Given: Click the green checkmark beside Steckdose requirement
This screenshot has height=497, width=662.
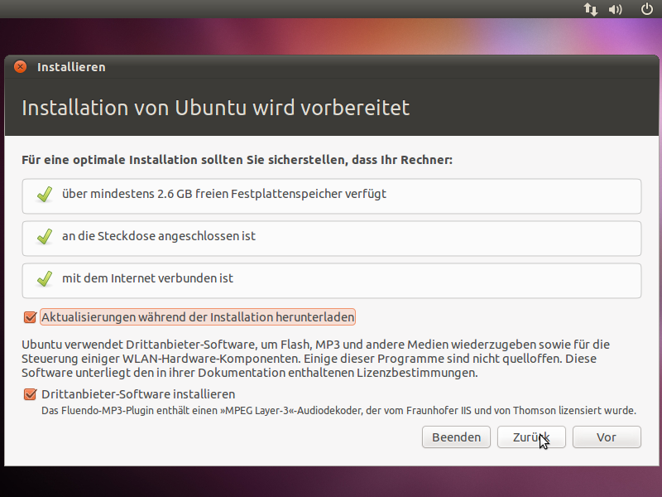Looking at the screenshot, I should pos(45,236).
